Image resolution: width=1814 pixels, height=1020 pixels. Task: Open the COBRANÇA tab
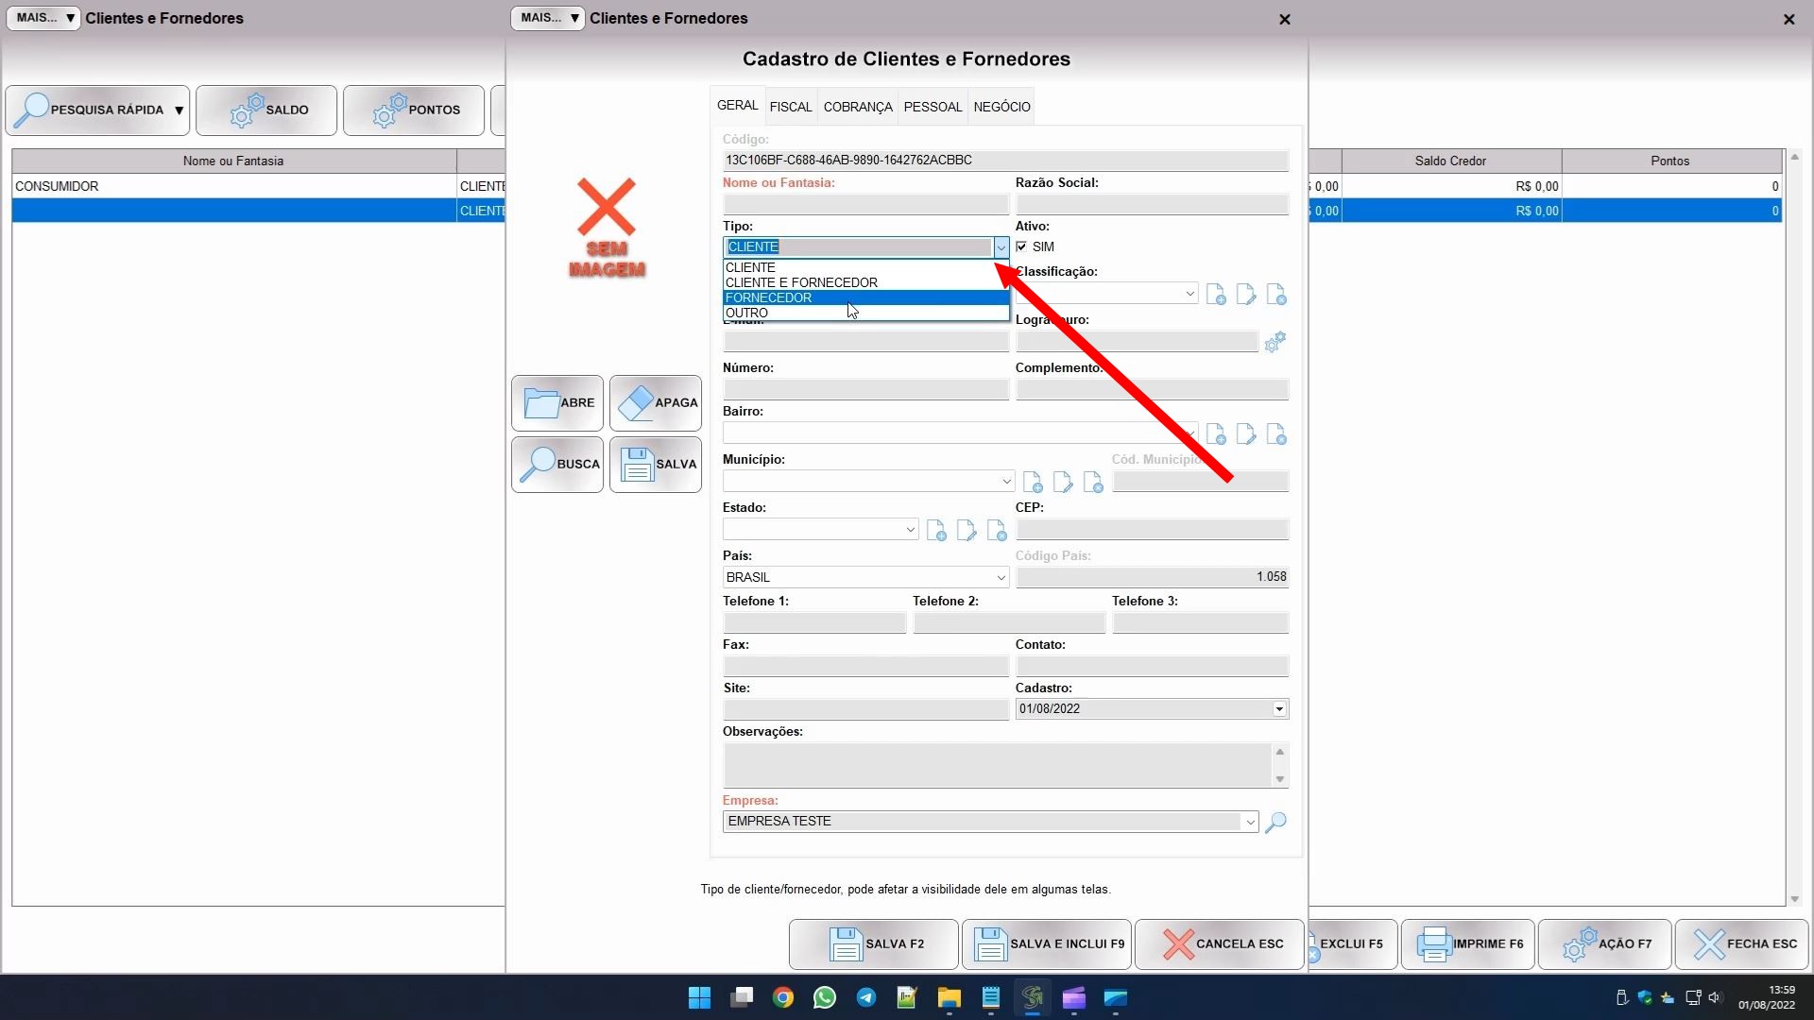(857, 107)
